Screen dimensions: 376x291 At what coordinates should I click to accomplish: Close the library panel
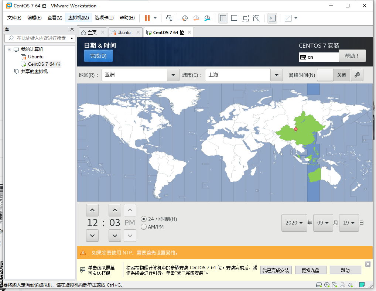coord(72,29)
